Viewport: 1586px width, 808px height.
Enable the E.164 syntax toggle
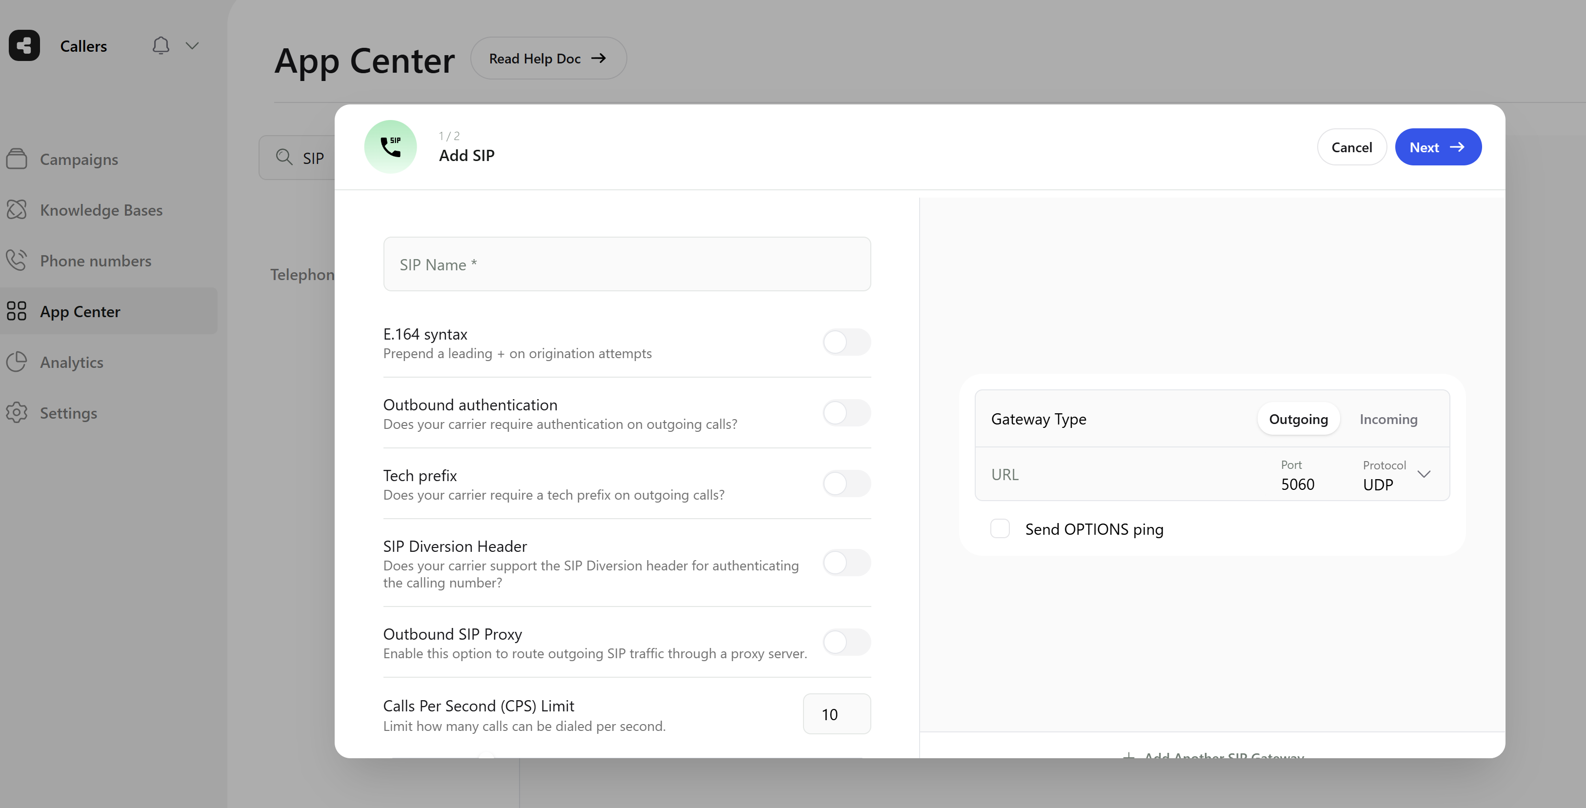(x=846, y=342)
